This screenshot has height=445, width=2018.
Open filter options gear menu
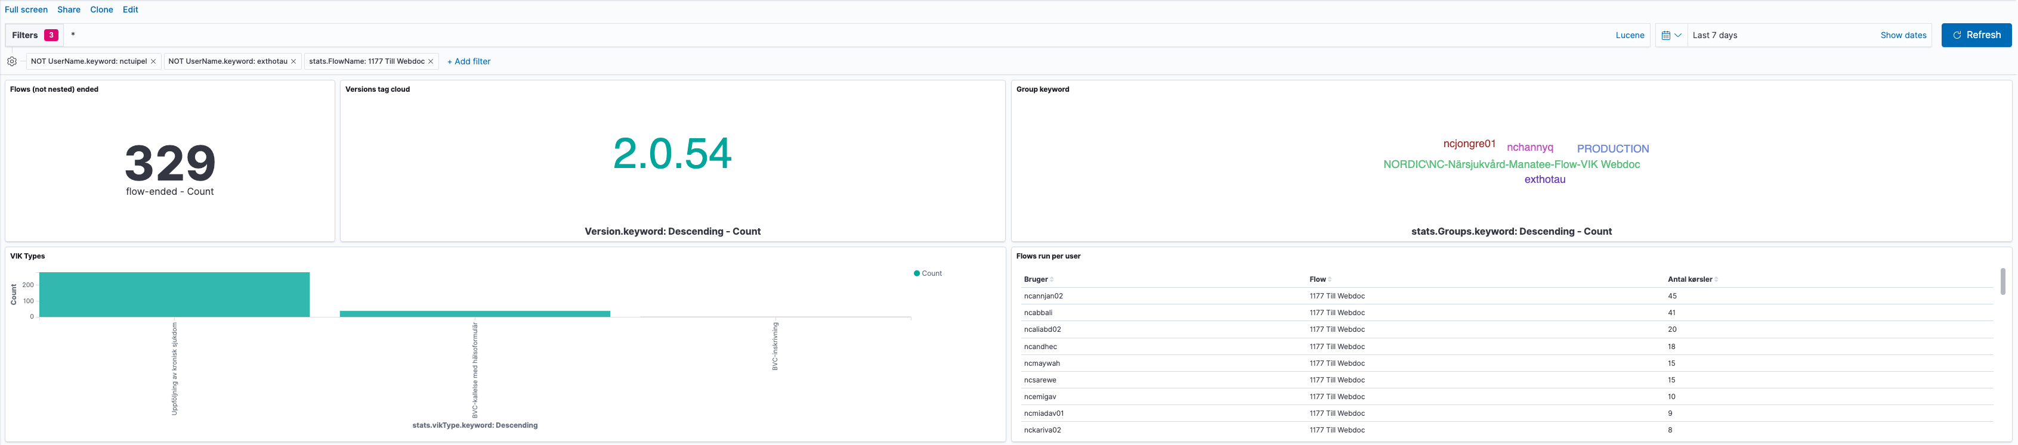12,61
